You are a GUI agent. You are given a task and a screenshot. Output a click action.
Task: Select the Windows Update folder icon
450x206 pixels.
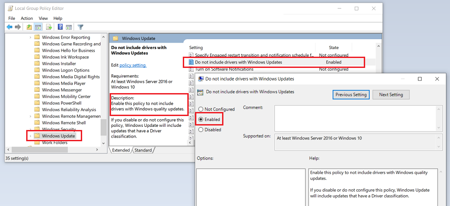tap(37, 136)
